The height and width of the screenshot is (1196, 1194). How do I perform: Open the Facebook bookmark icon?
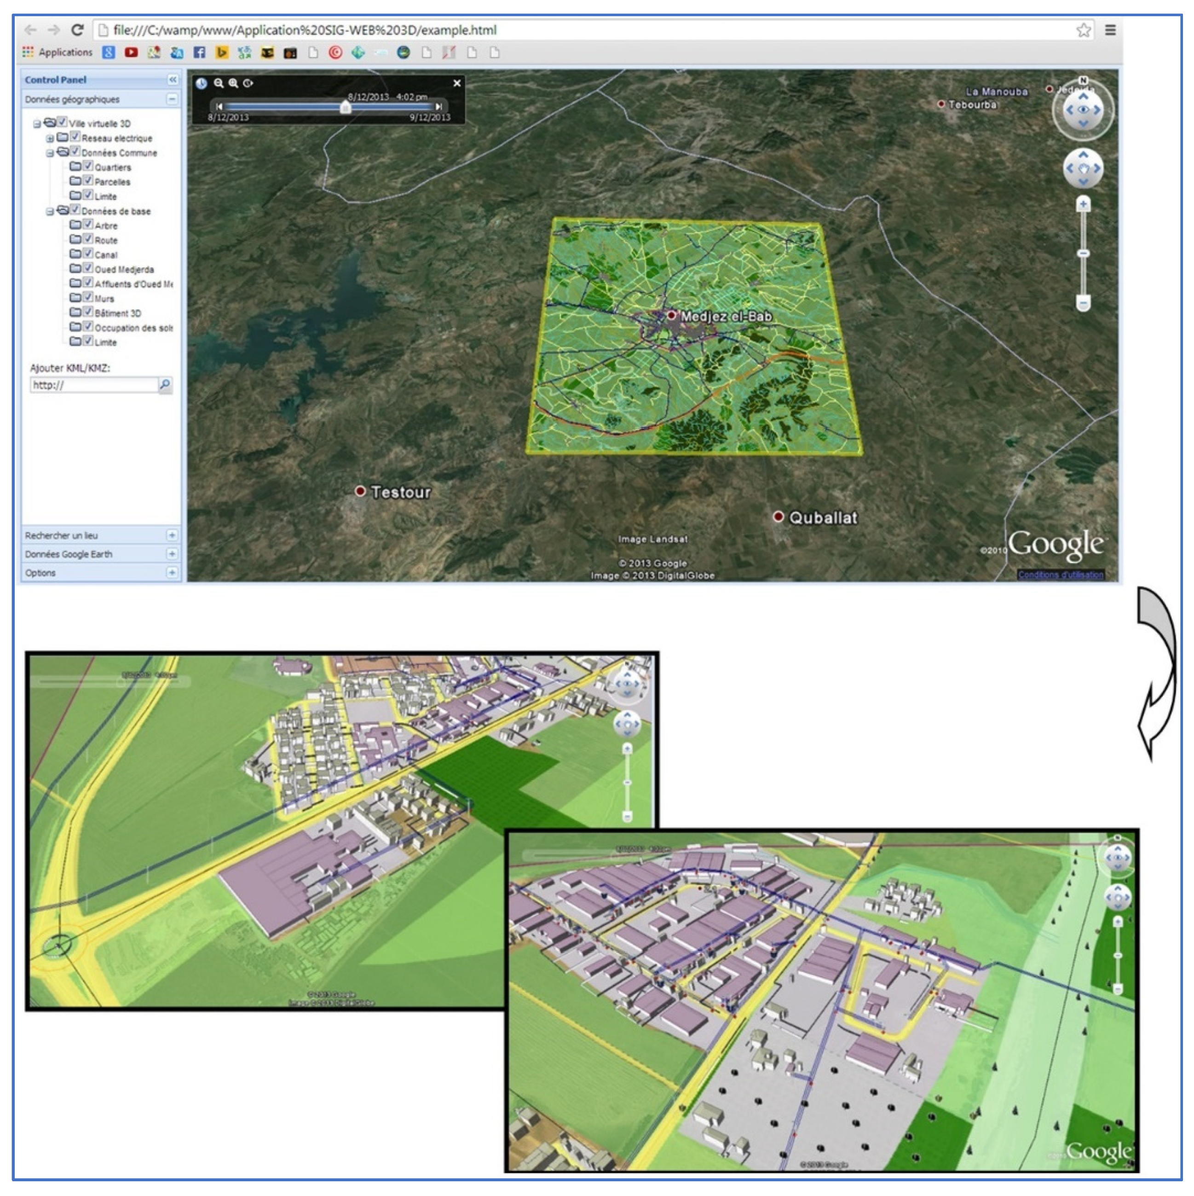tap(199, 52)
